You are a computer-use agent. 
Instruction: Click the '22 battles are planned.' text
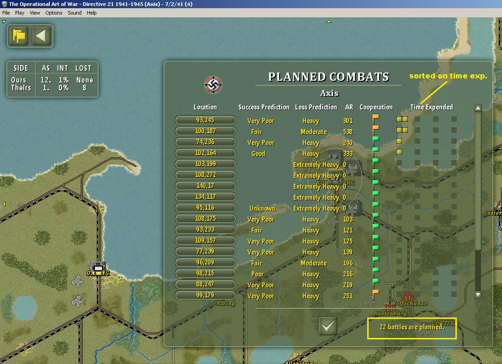[x=412, y=327]
